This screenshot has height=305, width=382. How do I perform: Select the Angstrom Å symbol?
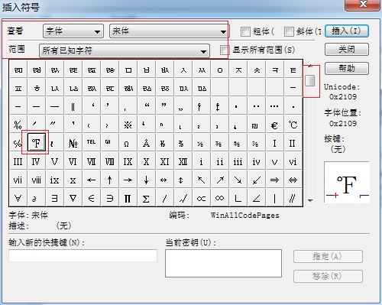(x=146, y=143)
